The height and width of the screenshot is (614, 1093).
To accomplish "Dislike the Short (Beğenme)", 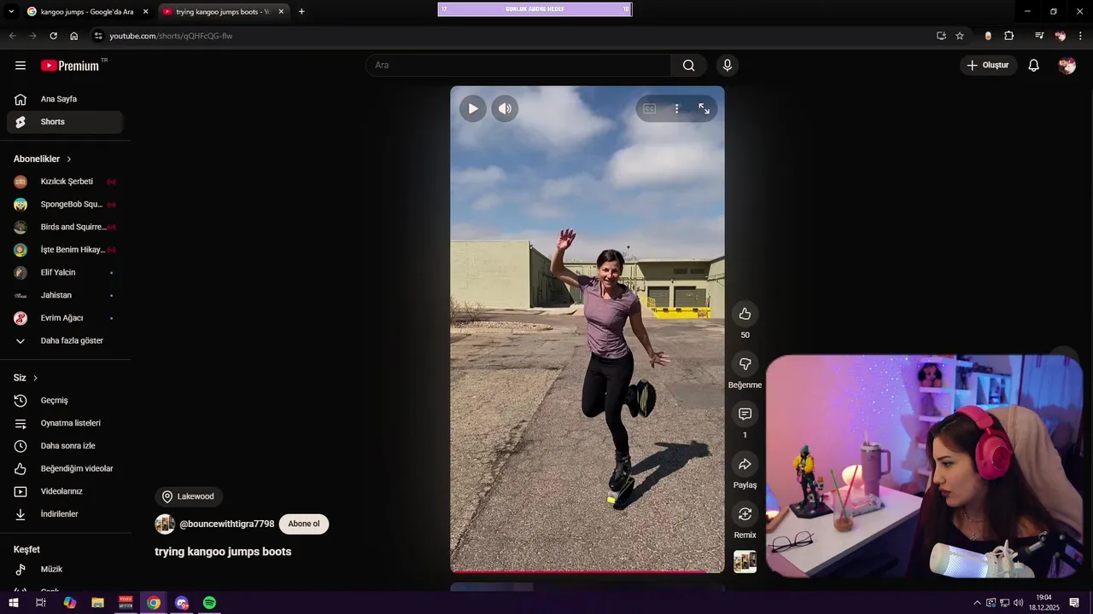I will coord(745,364).
